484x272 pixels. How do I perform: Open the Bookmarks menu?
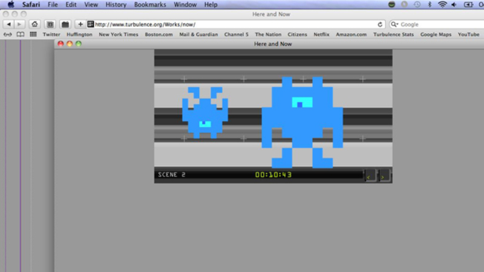point(150,5)
